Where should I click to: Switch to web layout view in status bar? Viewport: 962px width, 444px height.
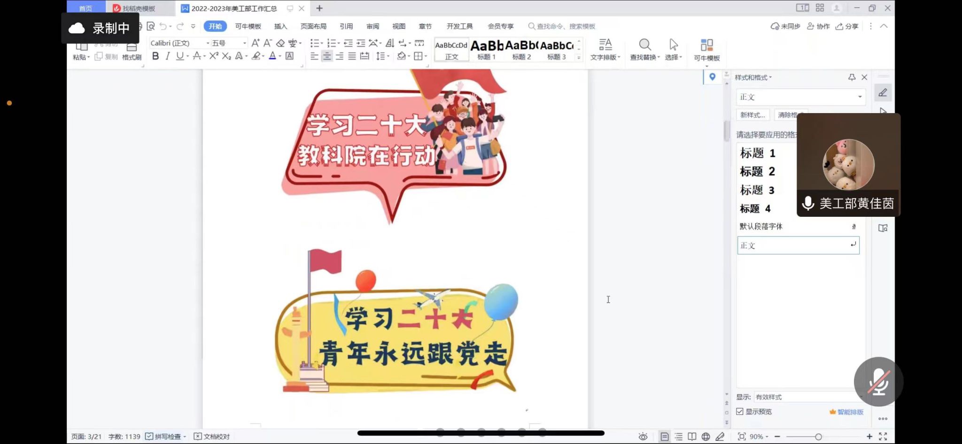pos(706,436)
